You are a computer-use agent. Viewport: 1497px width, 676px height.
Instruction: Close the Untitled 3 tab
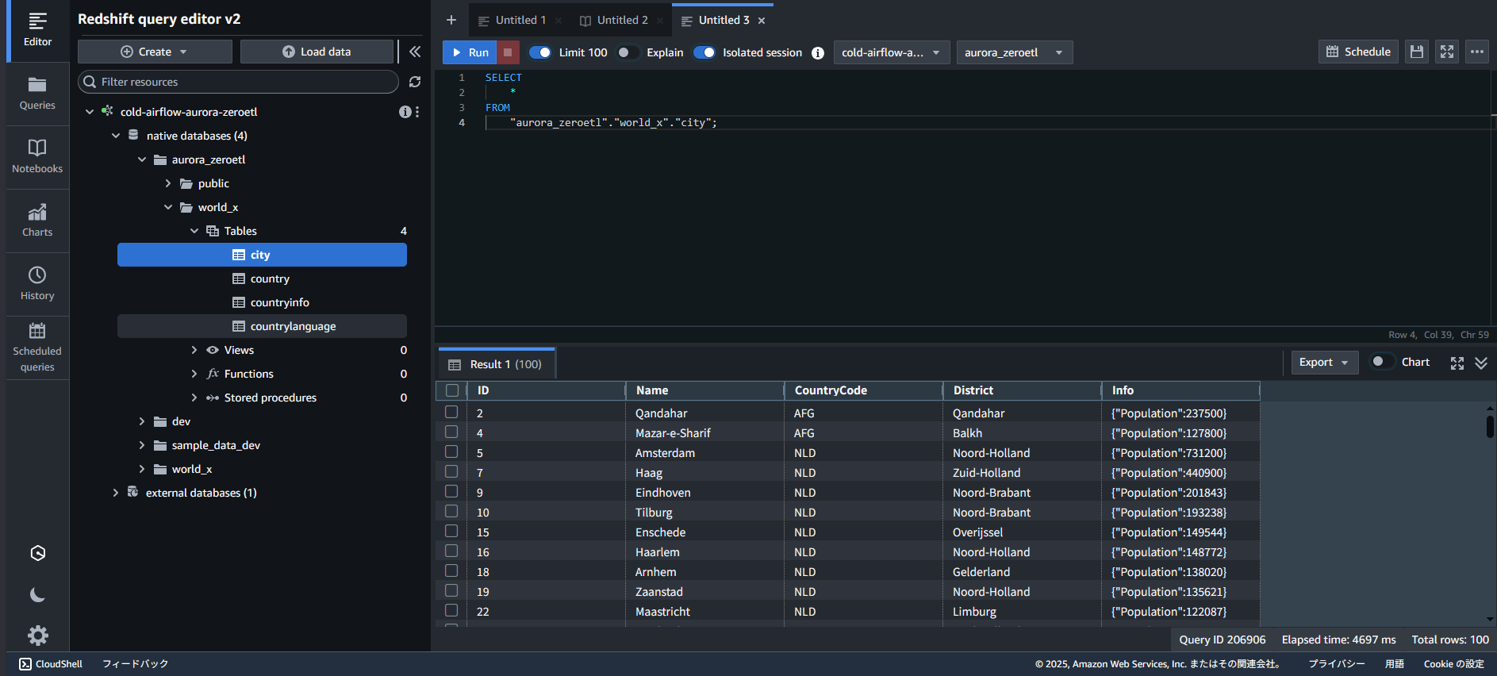(x=762, y=21)
